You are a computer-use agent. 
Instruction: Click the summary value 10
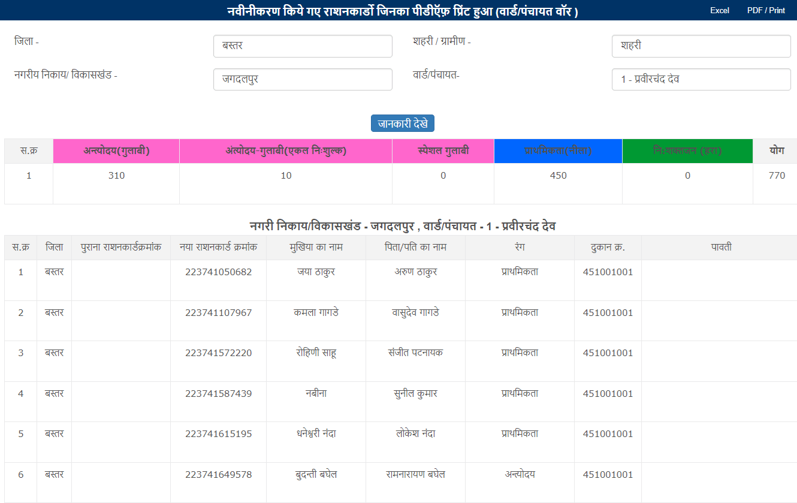click(x=286, y=176)
